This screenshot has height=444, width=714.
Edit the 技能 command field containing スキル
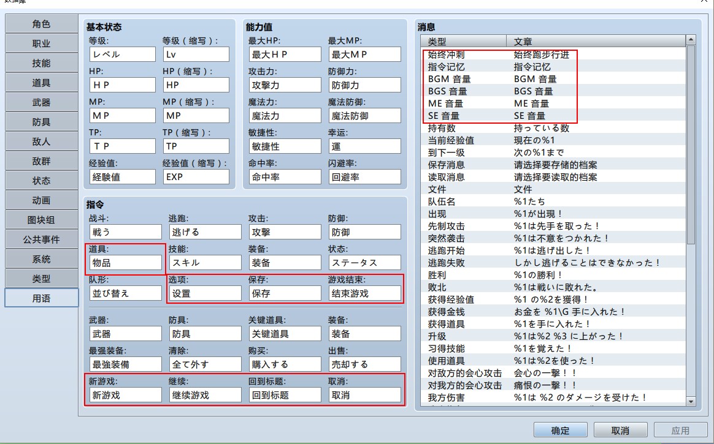(x=205, y=263)
